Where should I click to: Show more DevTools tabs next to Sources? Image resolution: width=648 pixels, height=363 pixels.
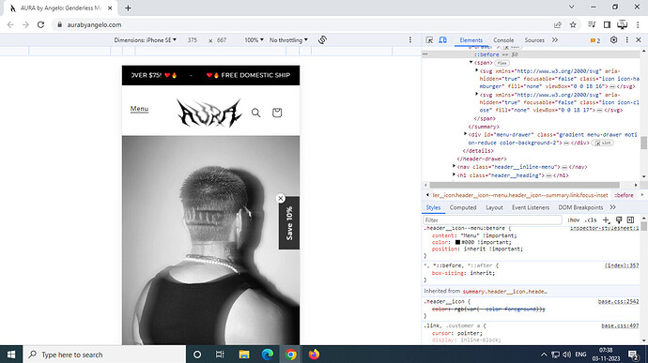555,40
